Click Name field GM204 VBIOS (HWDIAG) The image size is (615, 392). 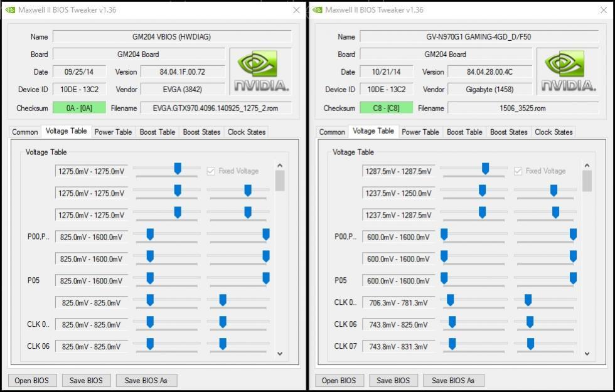[172, 37]
